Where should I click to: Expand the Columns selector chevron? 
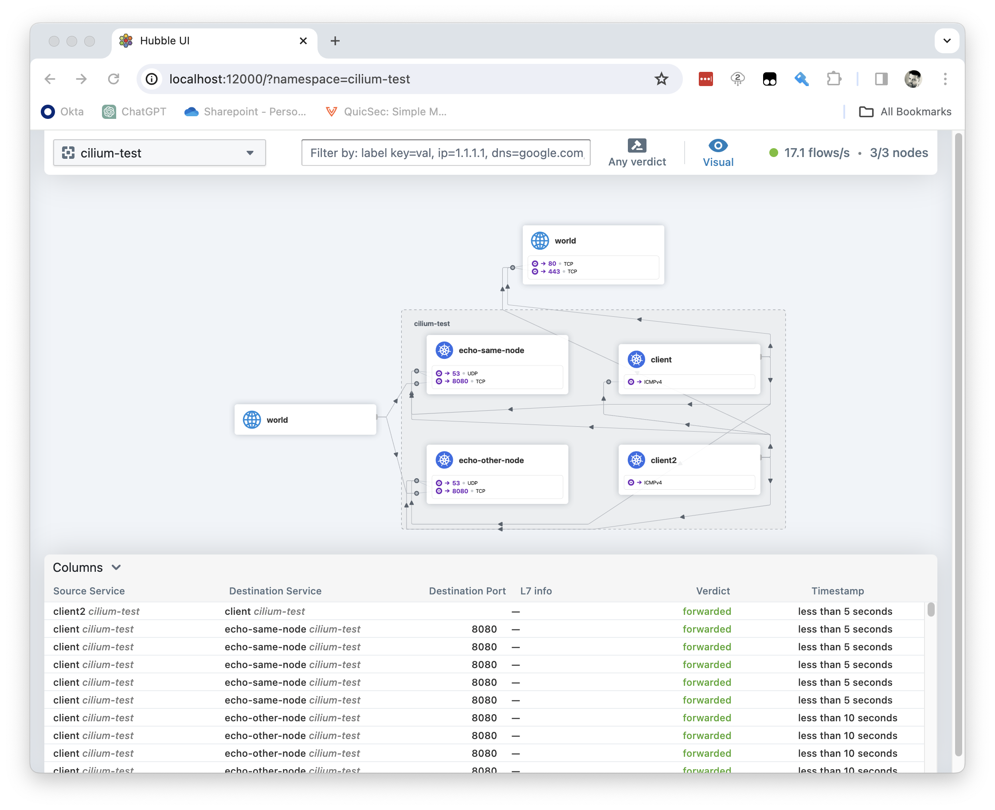coord(116,567)
